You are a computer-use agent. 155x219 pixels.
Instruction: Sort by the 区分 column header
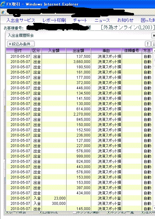[x=36, y=51]
